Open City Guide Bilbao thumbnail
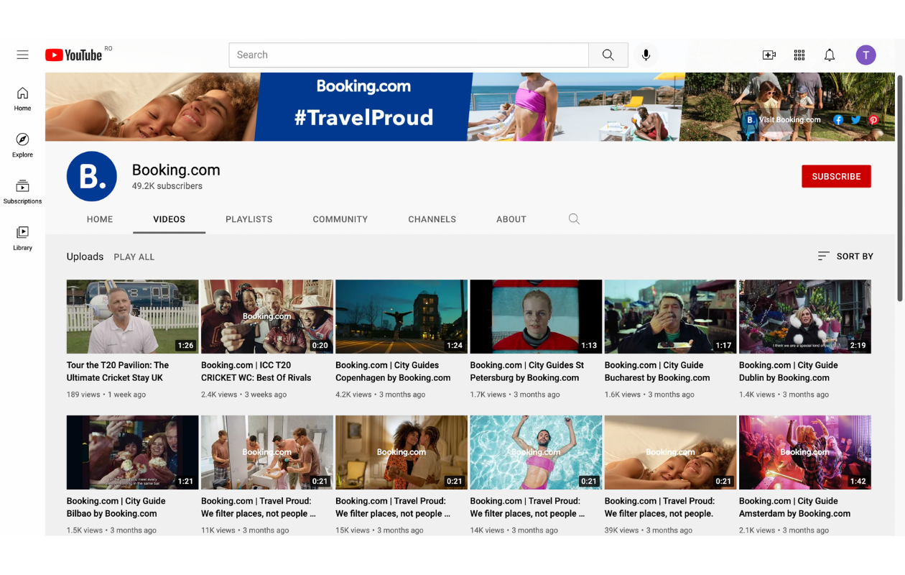Image resolution: width=905 pixels, height=575 pixels. click(x=132, y=452)
